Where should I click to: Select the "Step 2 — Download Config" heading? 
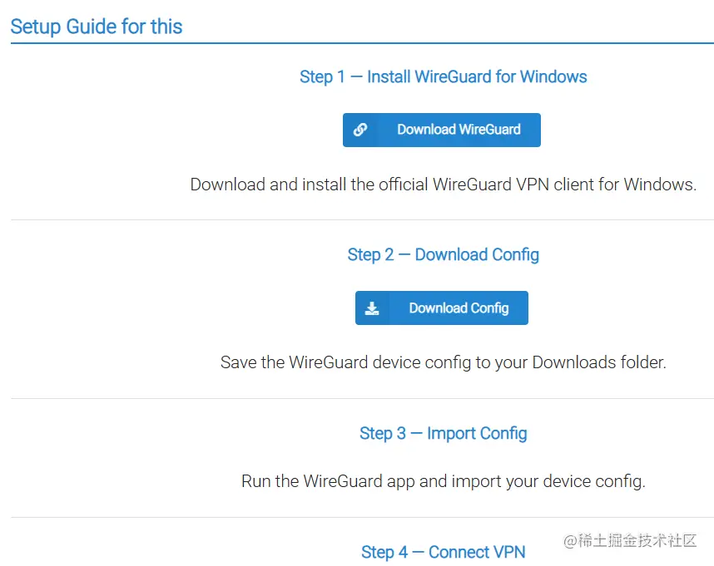point(443,254)
